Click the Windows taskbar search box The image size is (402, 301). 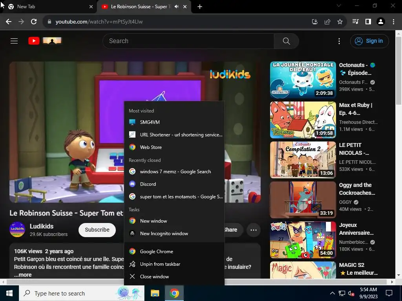tap(82, 293)
